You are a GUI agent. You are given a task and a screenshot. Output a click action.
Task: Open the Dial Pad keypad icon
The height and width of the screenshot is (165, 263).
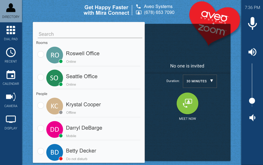[x=11, y=31]
